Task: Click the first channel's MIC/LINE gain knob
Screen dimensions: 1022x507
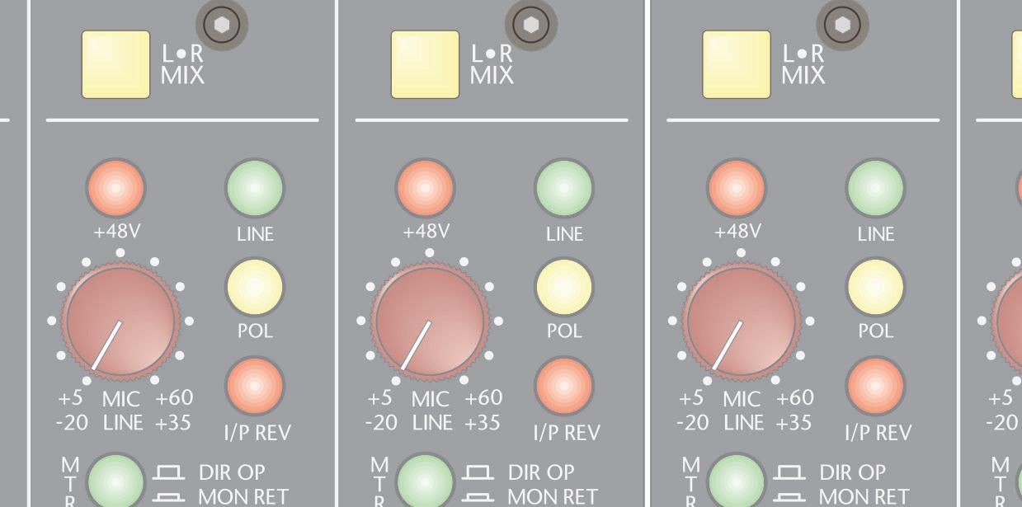Action: (x=120, y=321)
